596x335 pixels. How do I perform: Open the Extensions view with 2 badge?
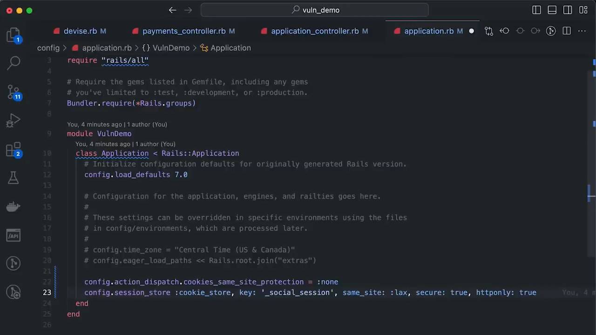click(x=14, y=149)
